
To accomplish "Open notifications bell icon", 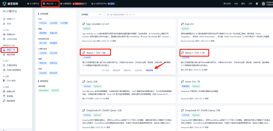I will click(257, 4).
